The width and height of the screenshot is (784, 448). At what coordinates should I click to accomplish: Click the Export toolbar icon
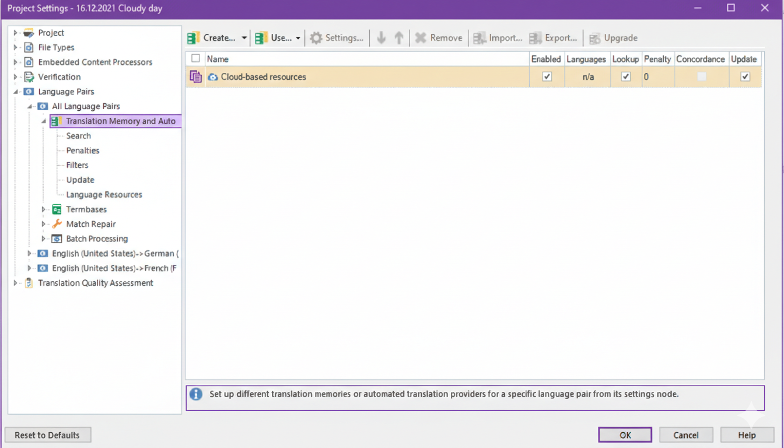(x=535, y=38)
